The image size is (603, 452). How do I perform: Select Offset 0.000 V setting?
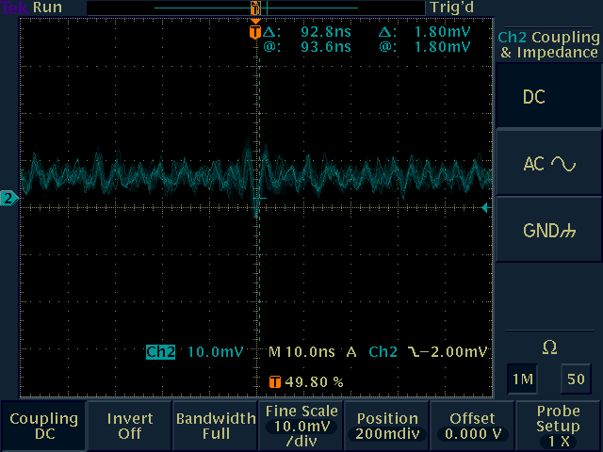(473, 426)
